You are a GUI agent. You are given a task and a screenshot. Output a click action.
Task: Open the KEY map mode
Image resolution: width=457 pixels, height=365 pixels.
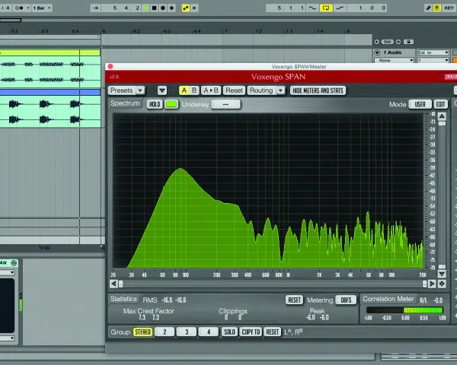click(x=449, y=8)
